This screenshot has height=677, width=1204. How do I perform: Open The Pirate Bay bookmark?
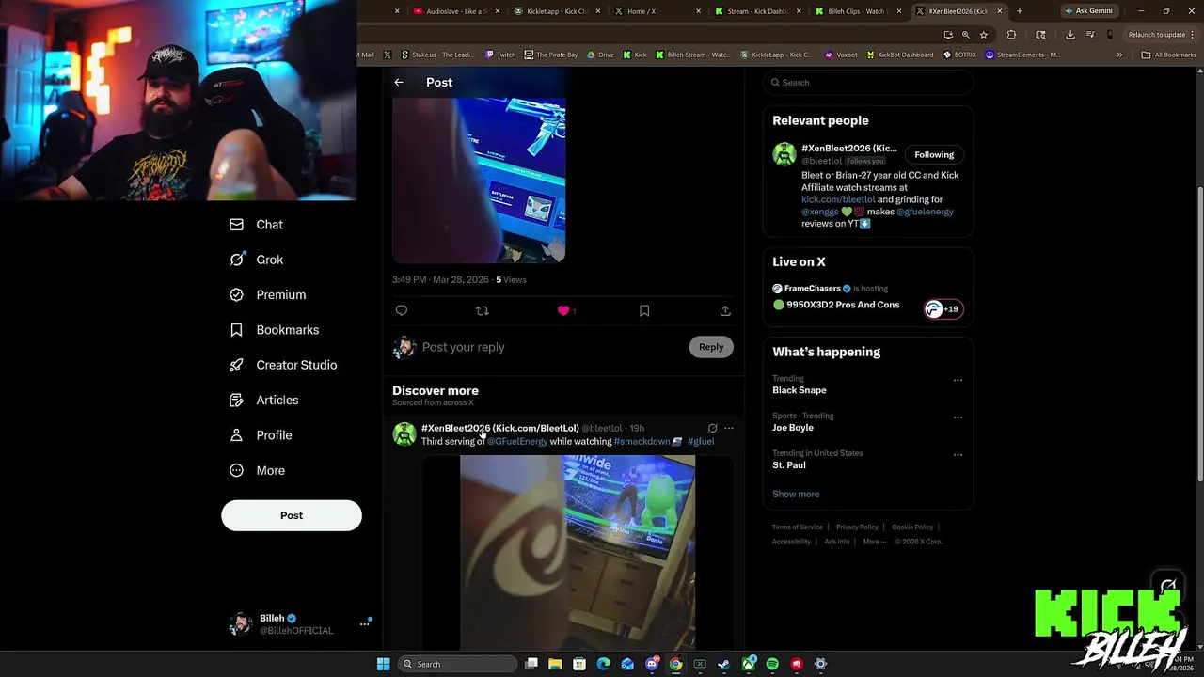[x=551, y=55]
